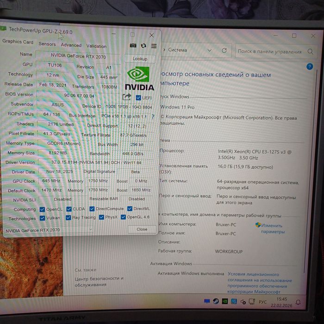Click the computer name Bruxer-PC
324x324 pixels.
pos(226,224)
